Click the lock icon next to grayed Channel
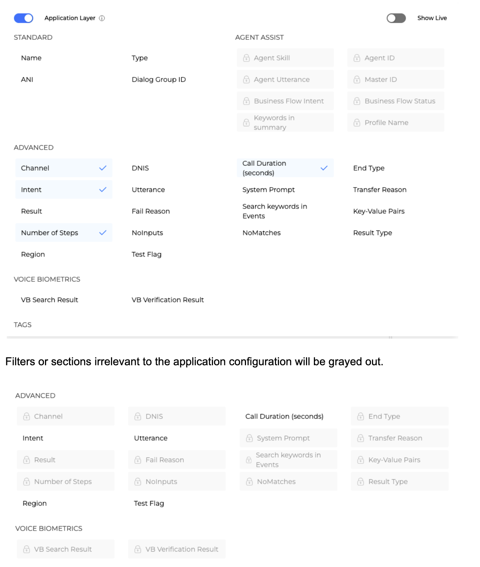This screenshot has height=567, width=480. (27, 417)
